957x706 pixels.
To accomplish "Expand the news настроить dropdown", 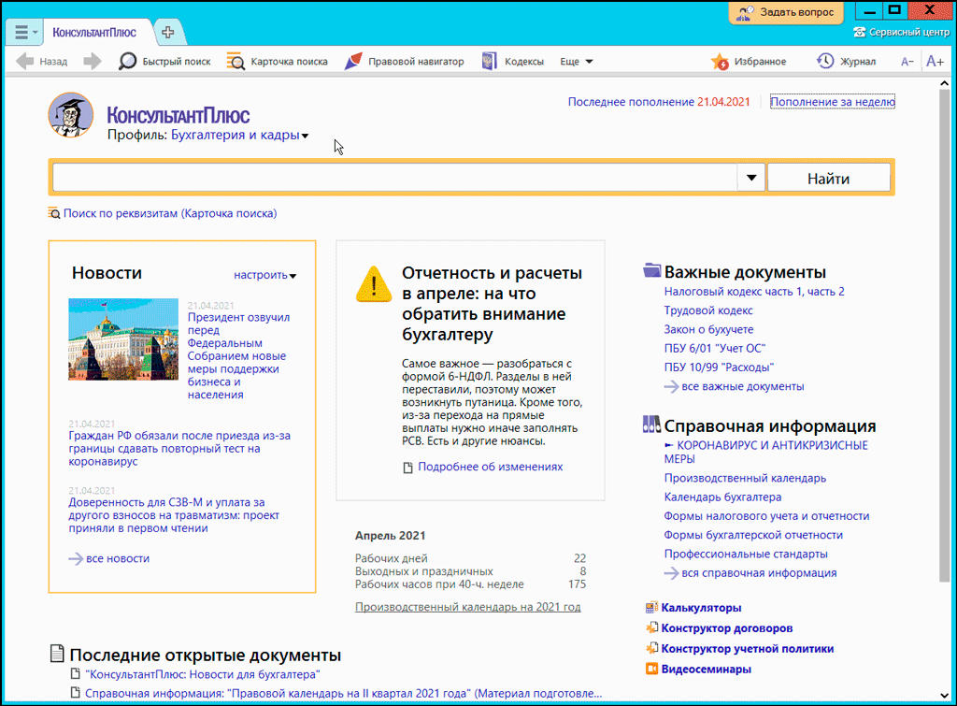I will pyautogui.click(x=264, y=276).
